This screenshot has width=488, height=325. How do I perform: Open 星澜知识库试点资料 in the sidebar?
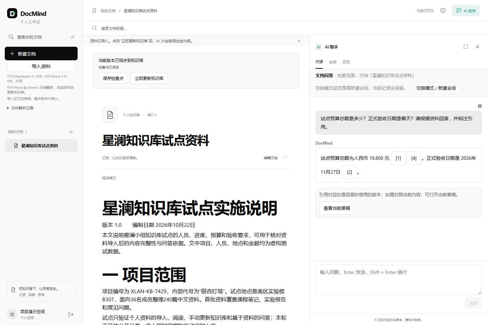click(41, 146)
